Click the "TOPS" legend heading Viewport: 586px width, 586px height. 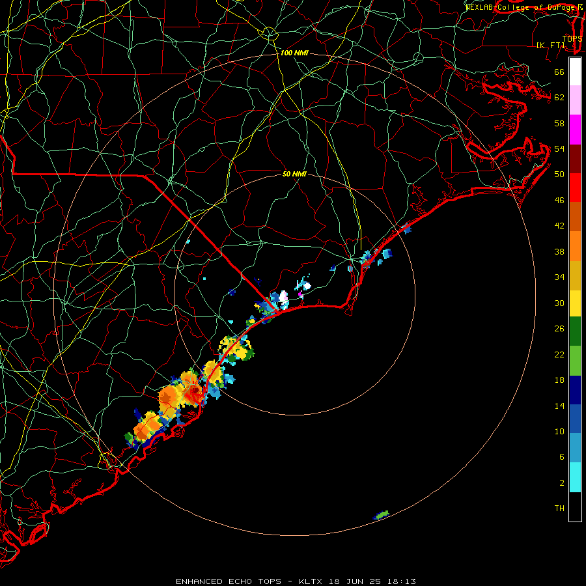tap(572, 38)
